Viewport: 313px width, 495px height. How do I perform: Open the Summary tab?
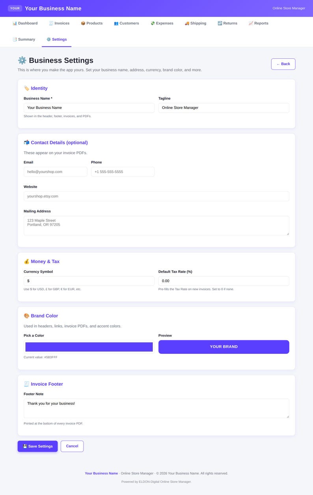click(24, 39)
